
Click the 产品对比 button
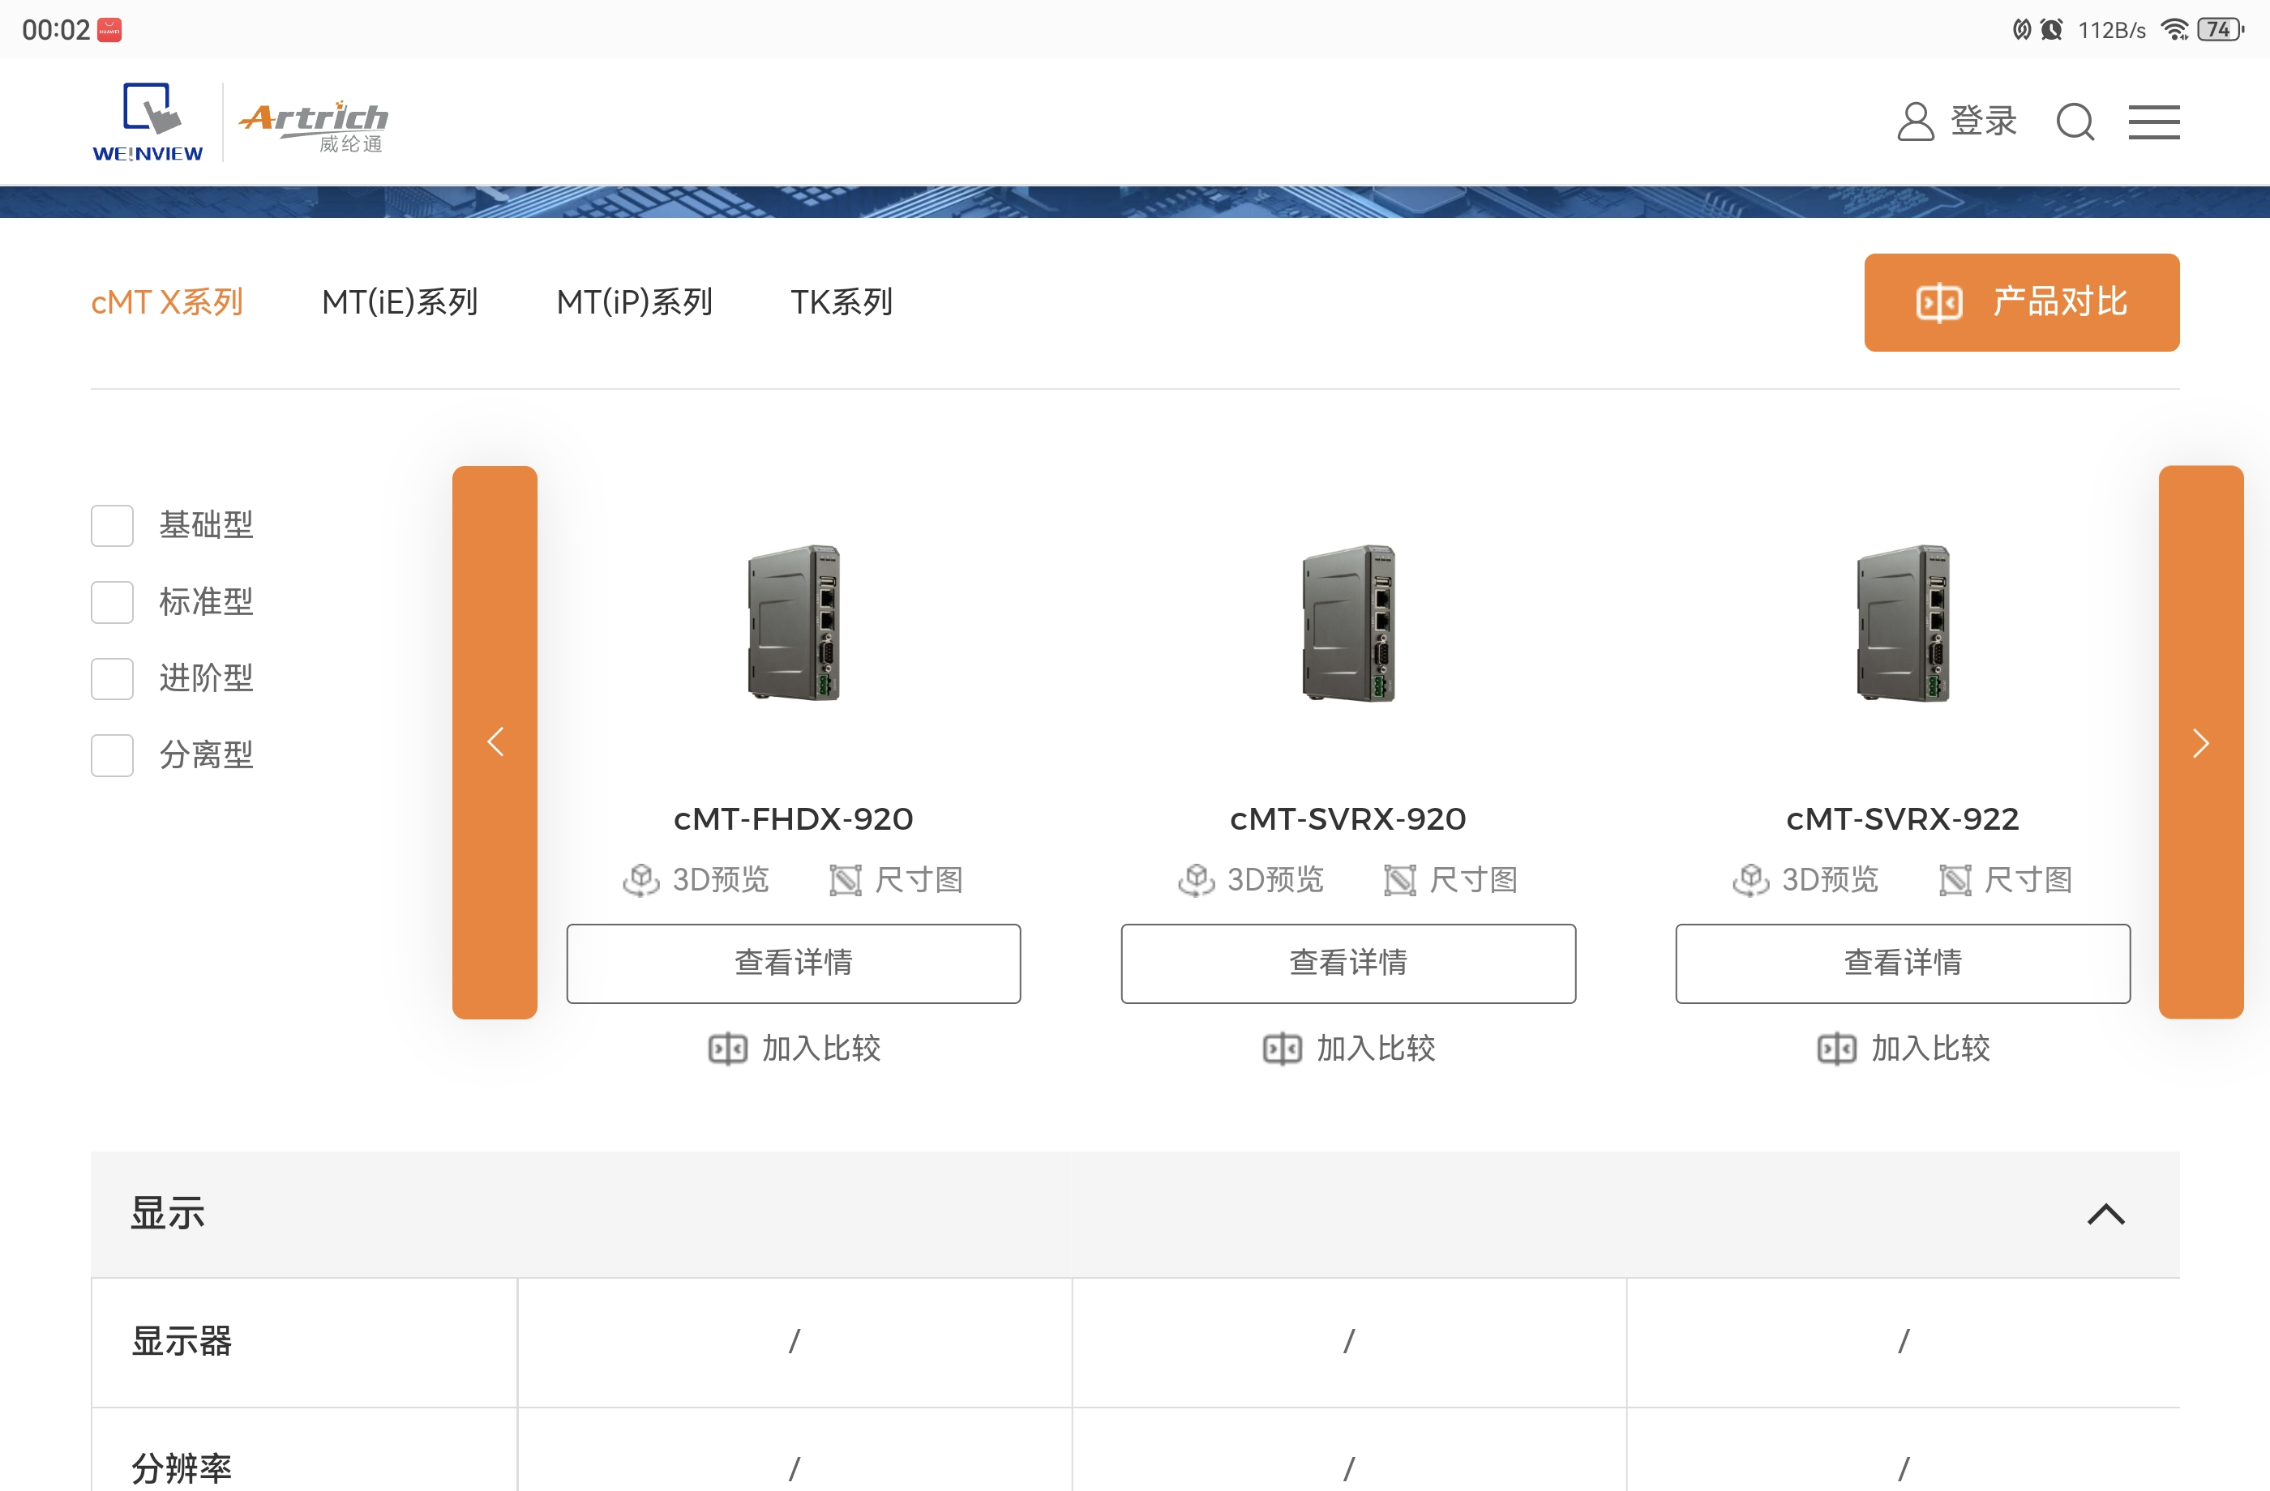[2021, 302]
